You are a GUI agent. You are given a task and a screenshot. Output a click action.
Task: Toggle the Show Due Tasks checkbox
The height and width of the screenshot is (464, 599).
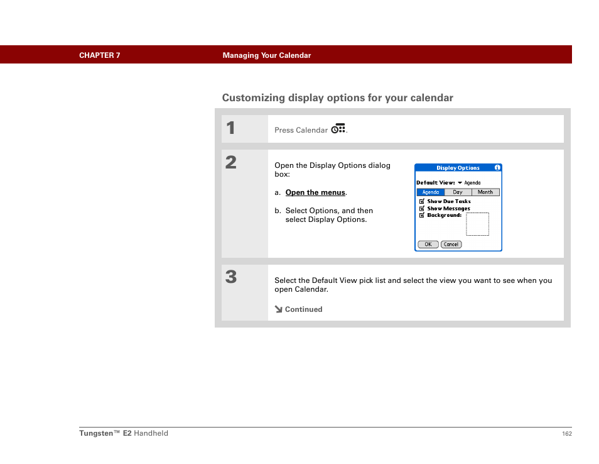point(422,202)
